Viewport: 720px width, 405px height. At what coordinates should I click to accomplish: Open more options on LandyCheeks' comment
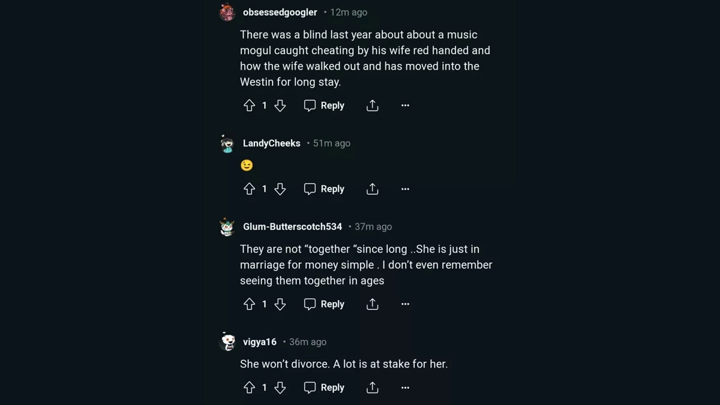(x=405, y=189)
